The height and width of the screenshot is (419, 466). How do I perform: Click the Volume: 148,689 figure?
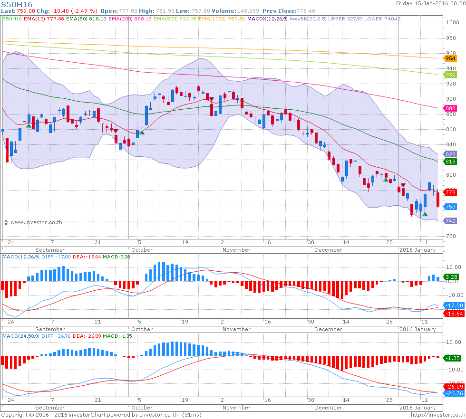tap(235, 11)
